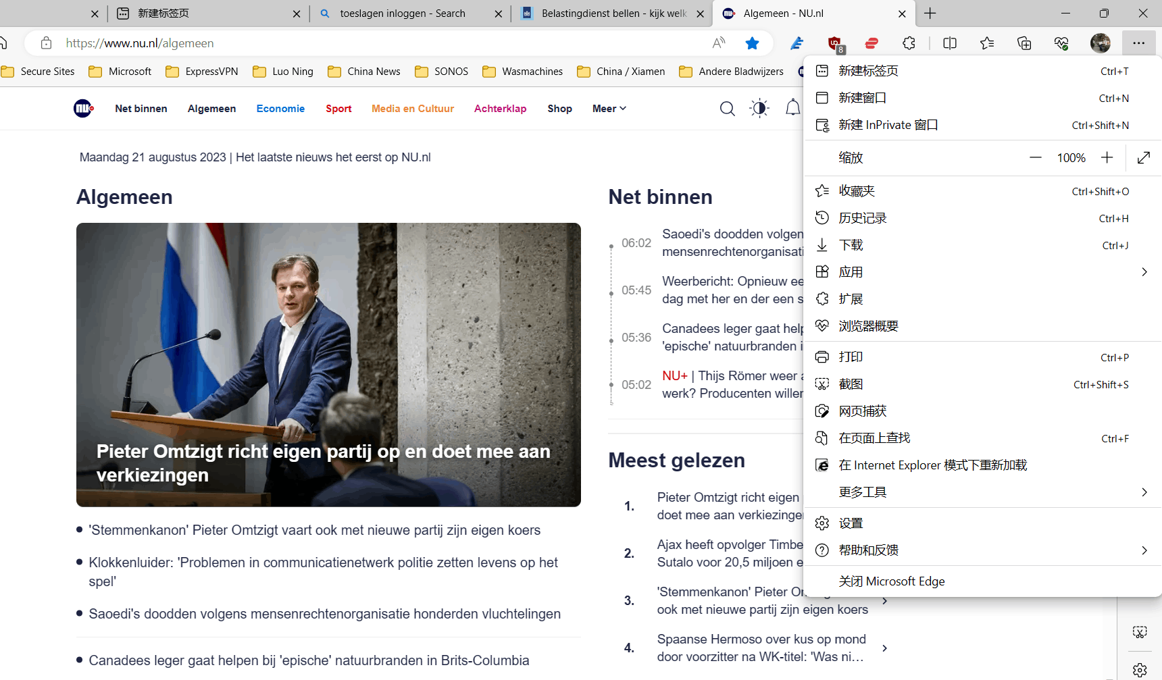Expand the 帮助和反馈 submenu

[x=982, y=550]
